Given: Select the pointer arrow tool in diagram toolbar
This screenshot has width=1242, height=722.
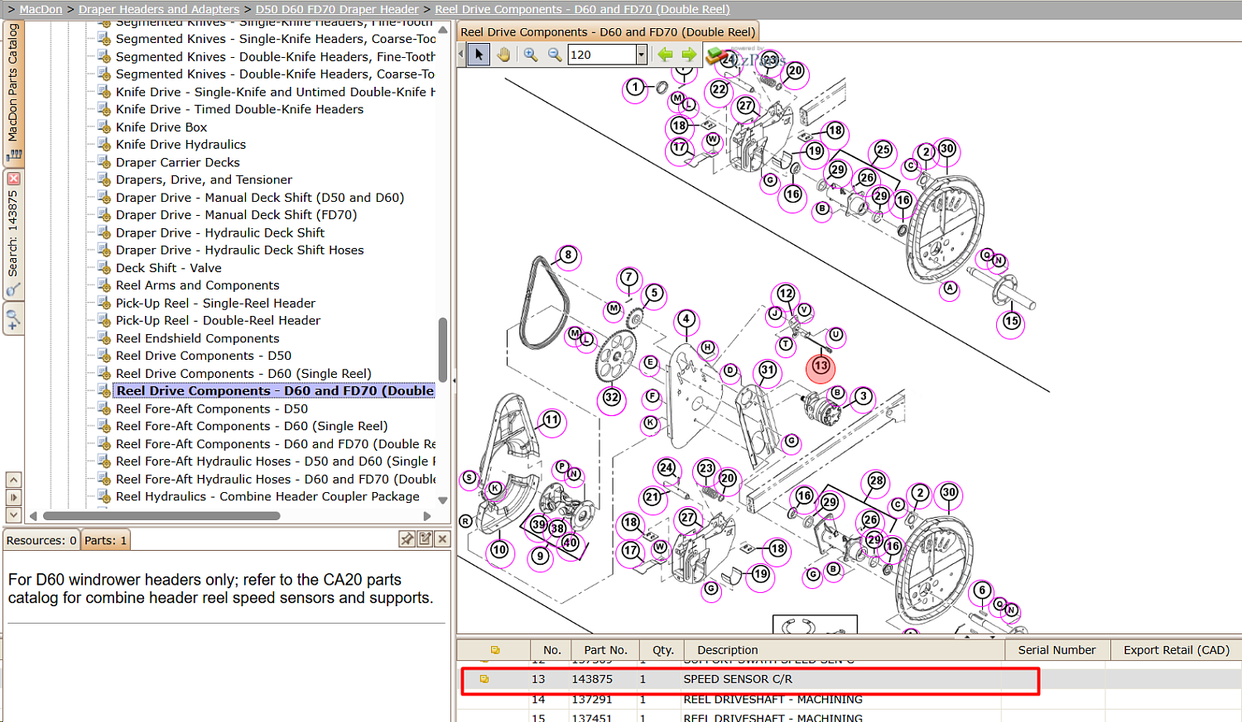Looking at the screenshot, I should coord(479,55).
